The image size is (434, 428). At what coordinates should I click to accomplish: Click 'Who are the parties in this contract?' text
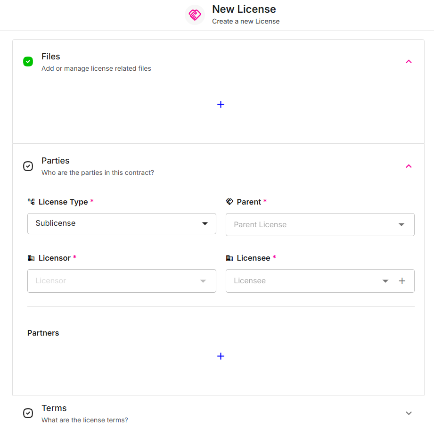pos(98,173)
